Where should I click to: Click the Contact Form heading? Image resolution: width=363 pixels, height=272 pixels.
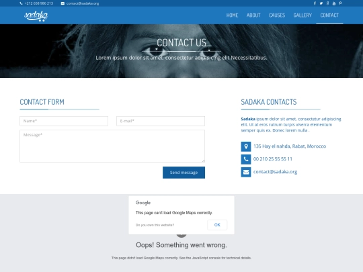pos(42,102)
